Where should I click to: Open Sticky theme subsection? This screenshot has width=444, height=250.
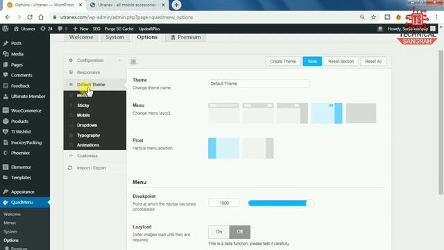[x=83, y=106]
